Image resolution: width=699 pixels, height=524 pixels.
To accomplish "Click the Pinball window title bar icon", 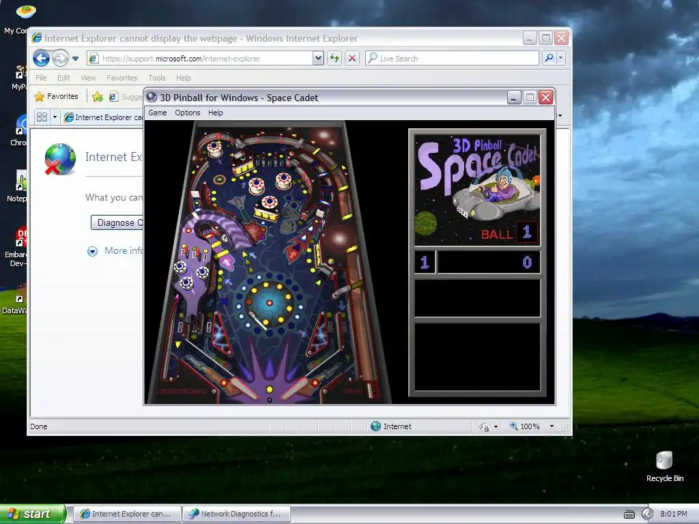I will coord(152,97).
